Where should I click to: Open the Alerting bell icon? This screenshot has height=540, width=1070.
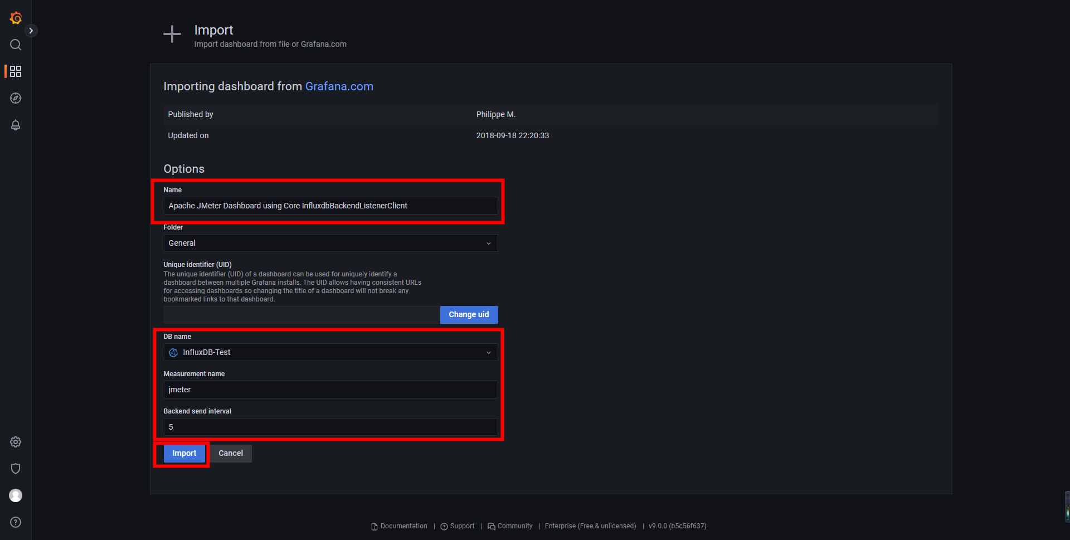[16, 125]
